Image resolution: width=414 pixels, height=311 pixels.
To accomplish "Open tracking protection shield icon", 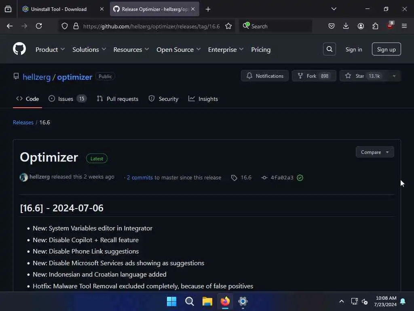I will tap(65, 26).
